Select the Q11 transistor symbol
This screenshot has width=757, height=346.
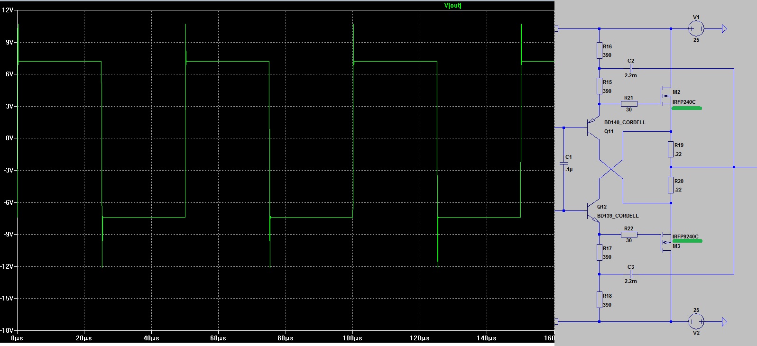(593, 128)
